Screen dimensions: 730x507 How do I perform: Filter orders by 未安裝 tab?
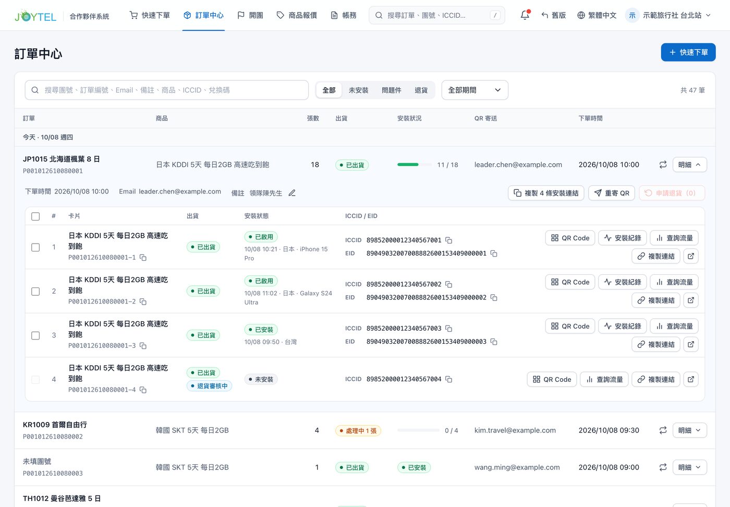point(358,90)
